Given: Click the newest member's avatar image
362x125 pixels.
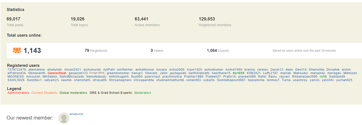Looking at the screenshot, I should click(x=64, y=118).
